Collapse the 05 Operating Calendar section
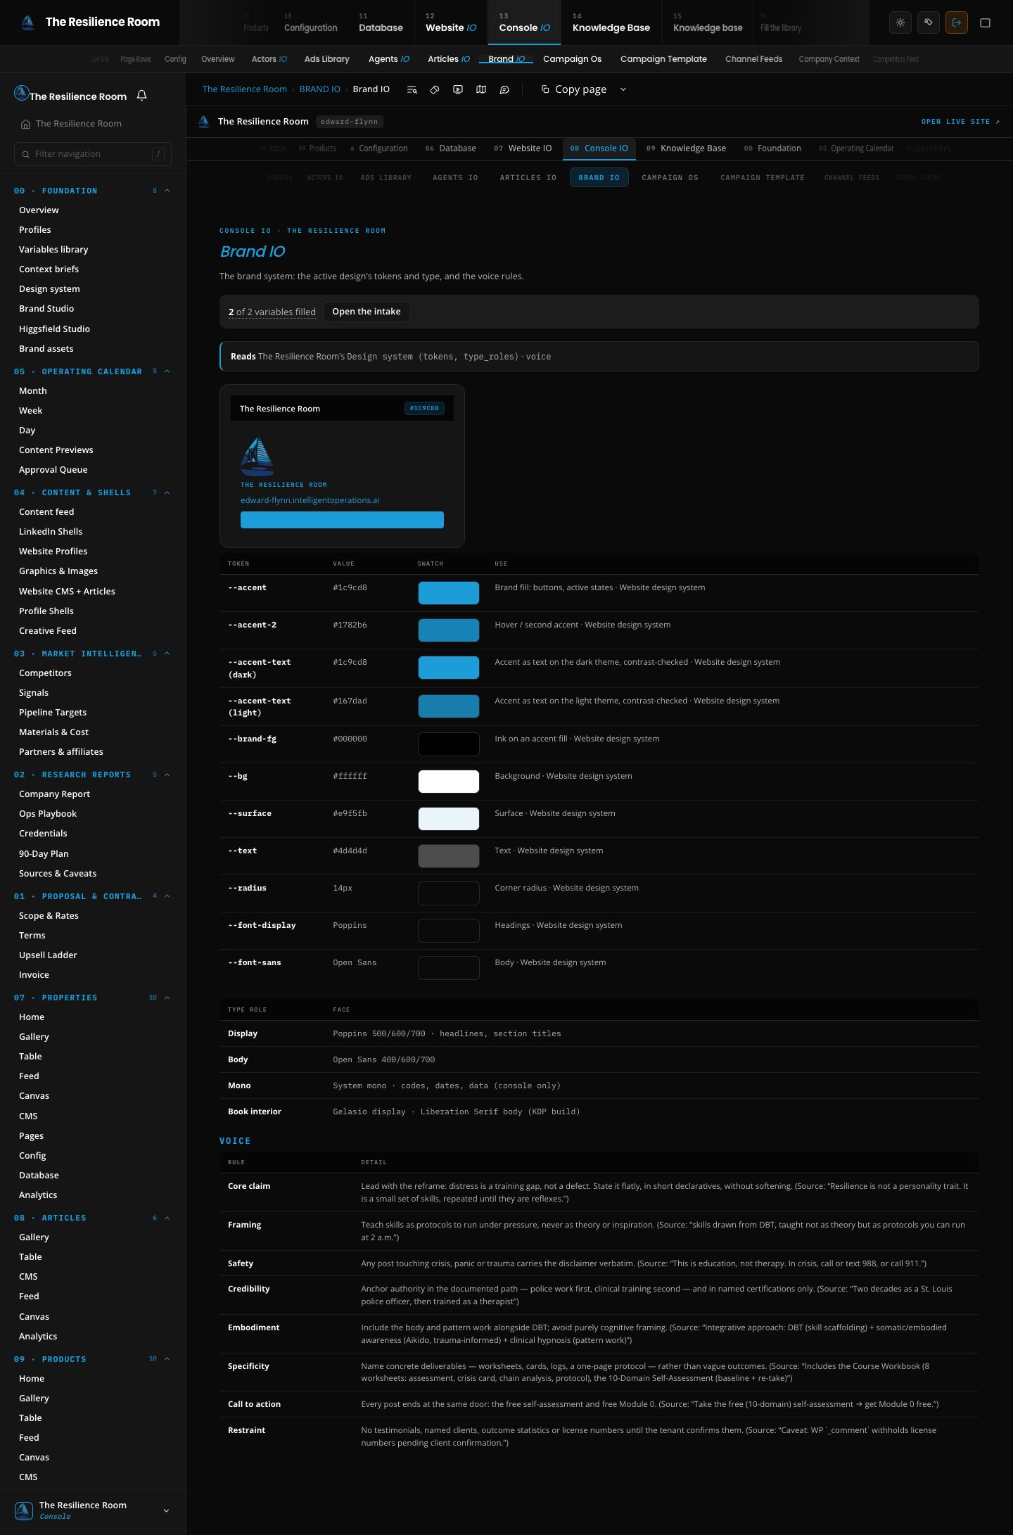This screenshot has width=1013, height=1535. pos(167,371)
